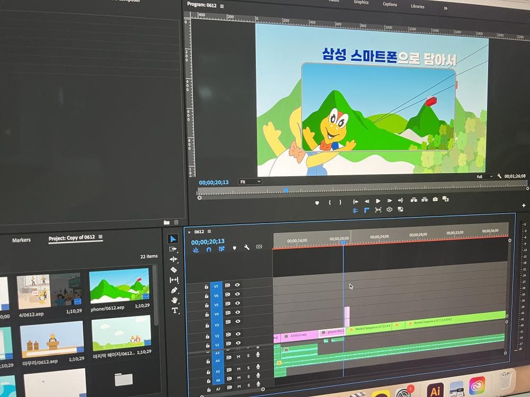Mute audio track A4
530x397 pixels.
click(x=238, y=356)
